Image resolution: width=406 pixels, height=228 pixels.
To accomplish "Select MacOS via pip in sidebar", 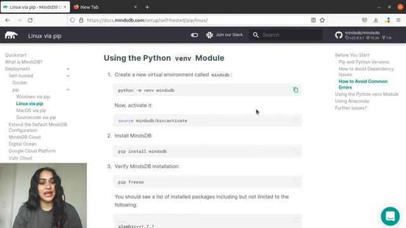I will 31,110.
